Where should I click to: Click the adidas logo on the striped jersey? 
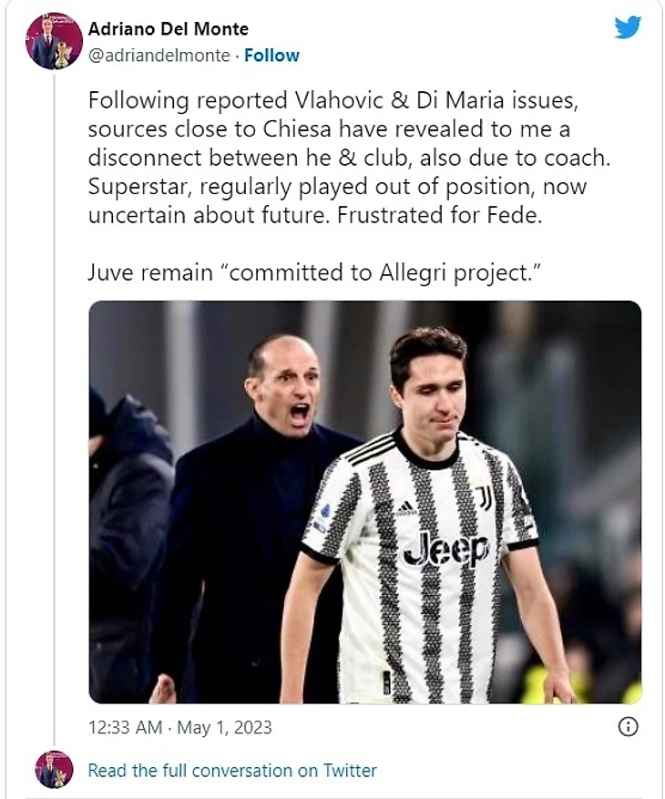tap(406, 507)
